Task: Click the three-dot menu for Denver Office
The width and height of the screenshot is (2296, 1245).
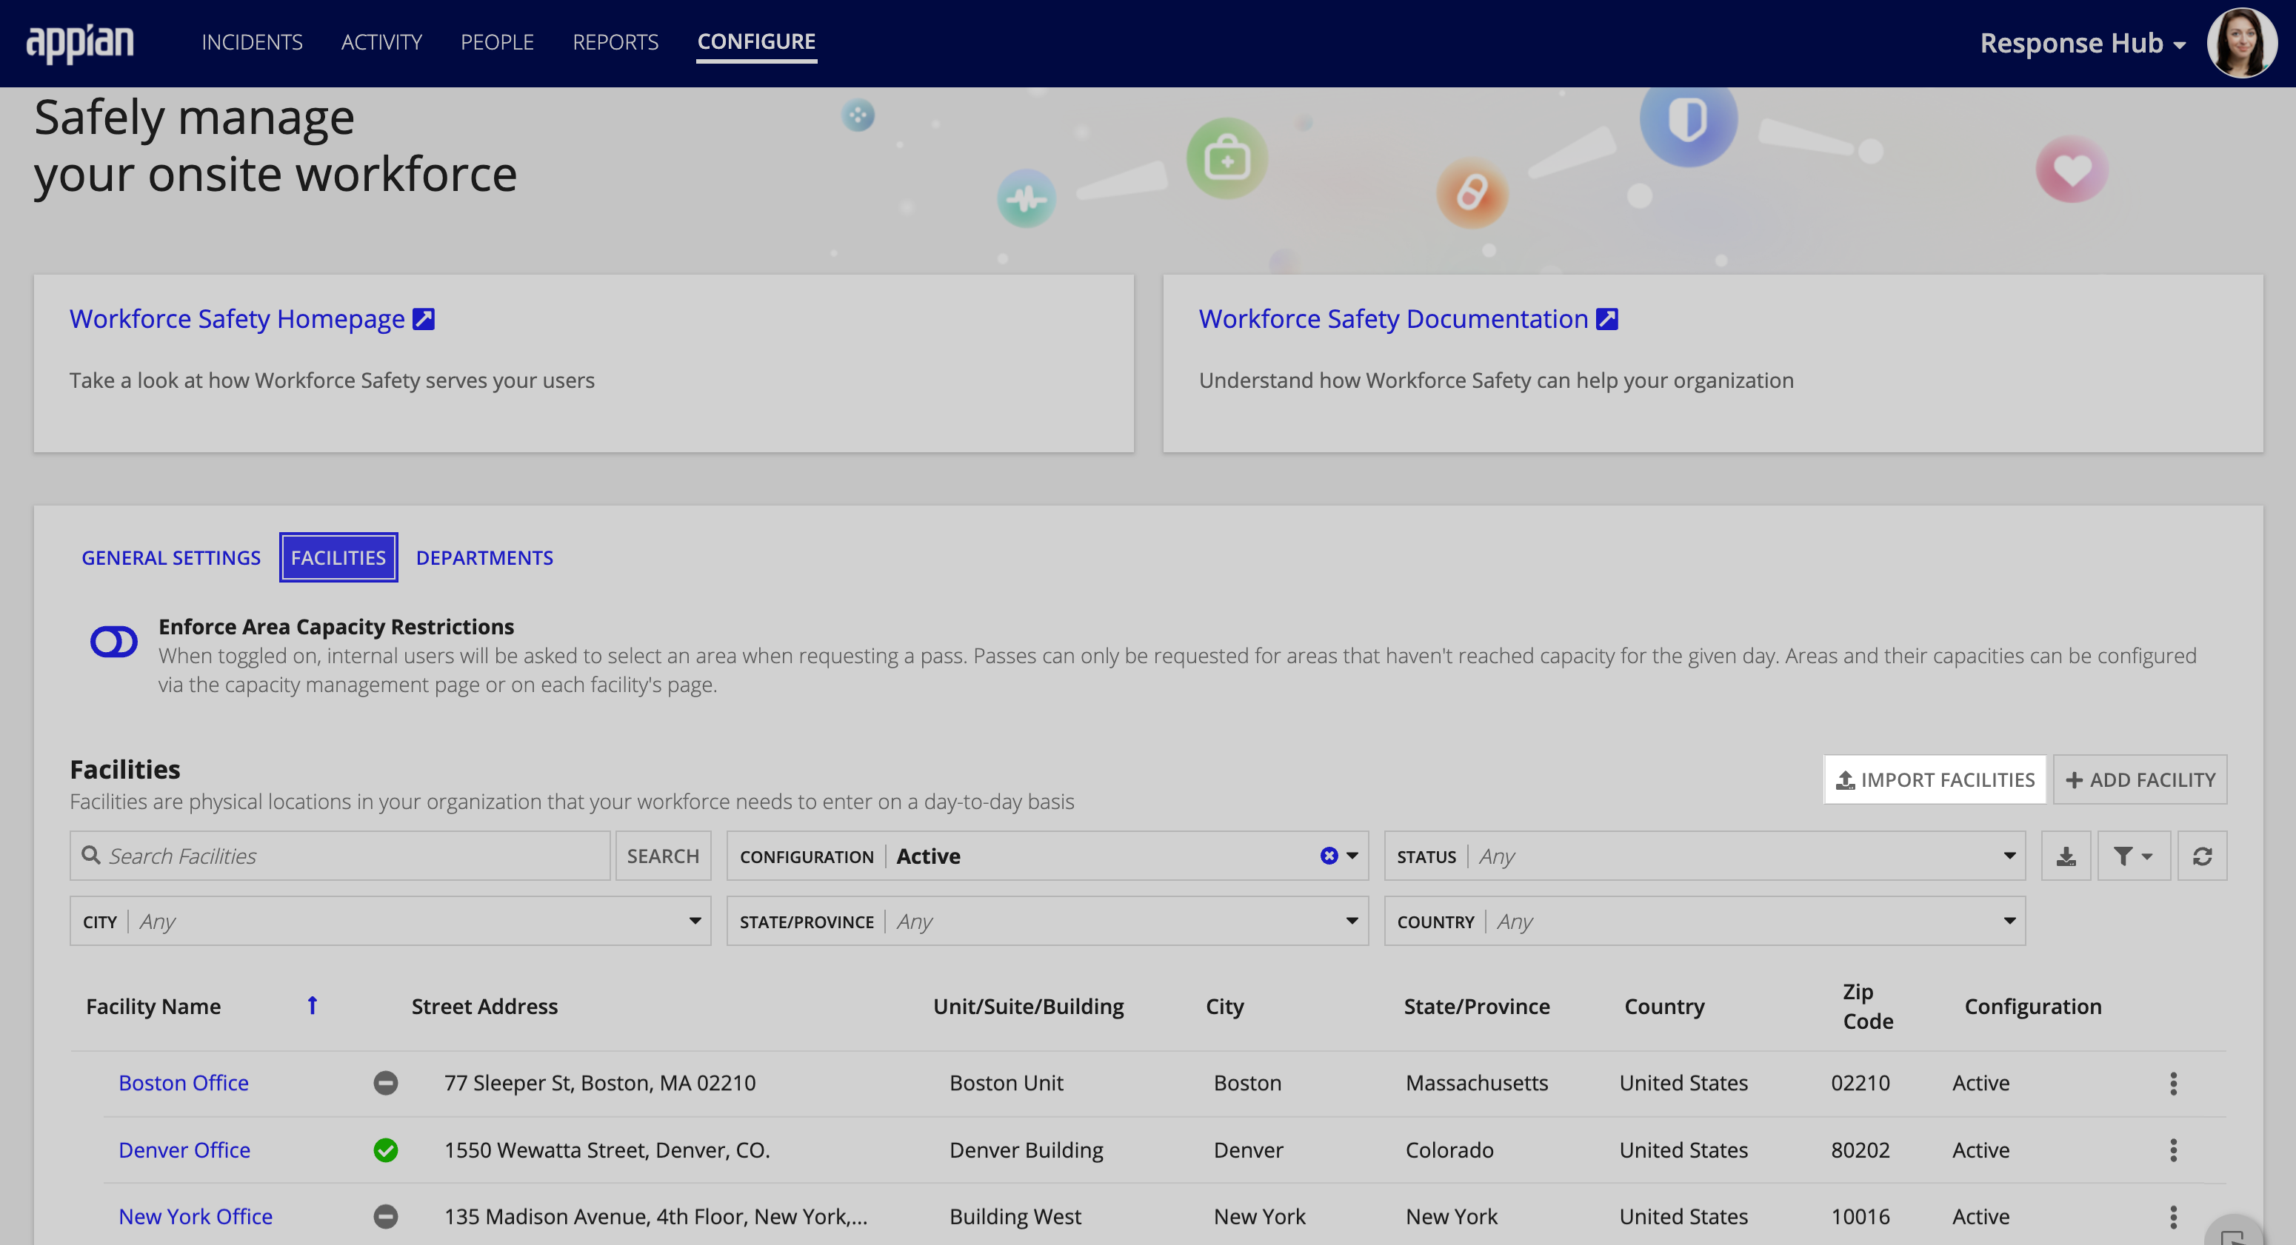Action: coord(2172,1150)
